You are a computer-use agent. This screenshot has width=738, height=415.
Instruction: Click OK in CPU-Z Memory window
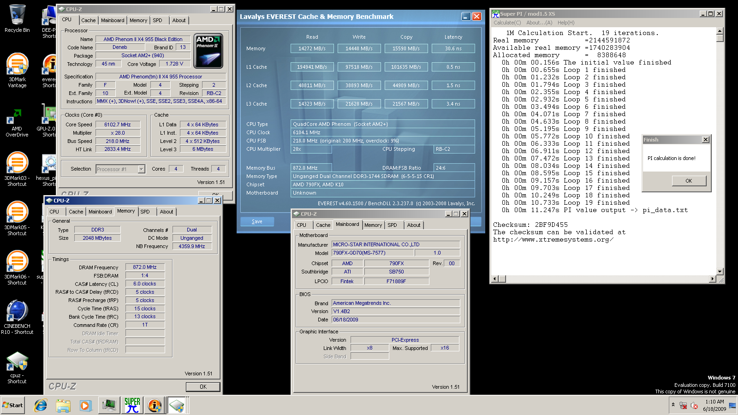[x=203, y=387]
